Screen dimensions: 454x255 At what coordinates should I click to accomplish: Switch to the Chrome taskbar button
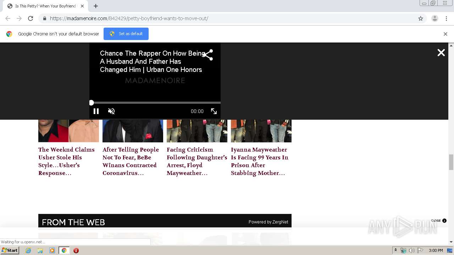click(64, 250)
